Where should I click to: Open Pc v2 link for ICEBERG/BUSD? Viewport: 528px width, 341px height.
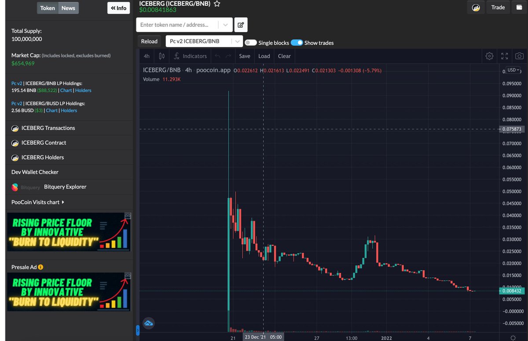point(17,104)
